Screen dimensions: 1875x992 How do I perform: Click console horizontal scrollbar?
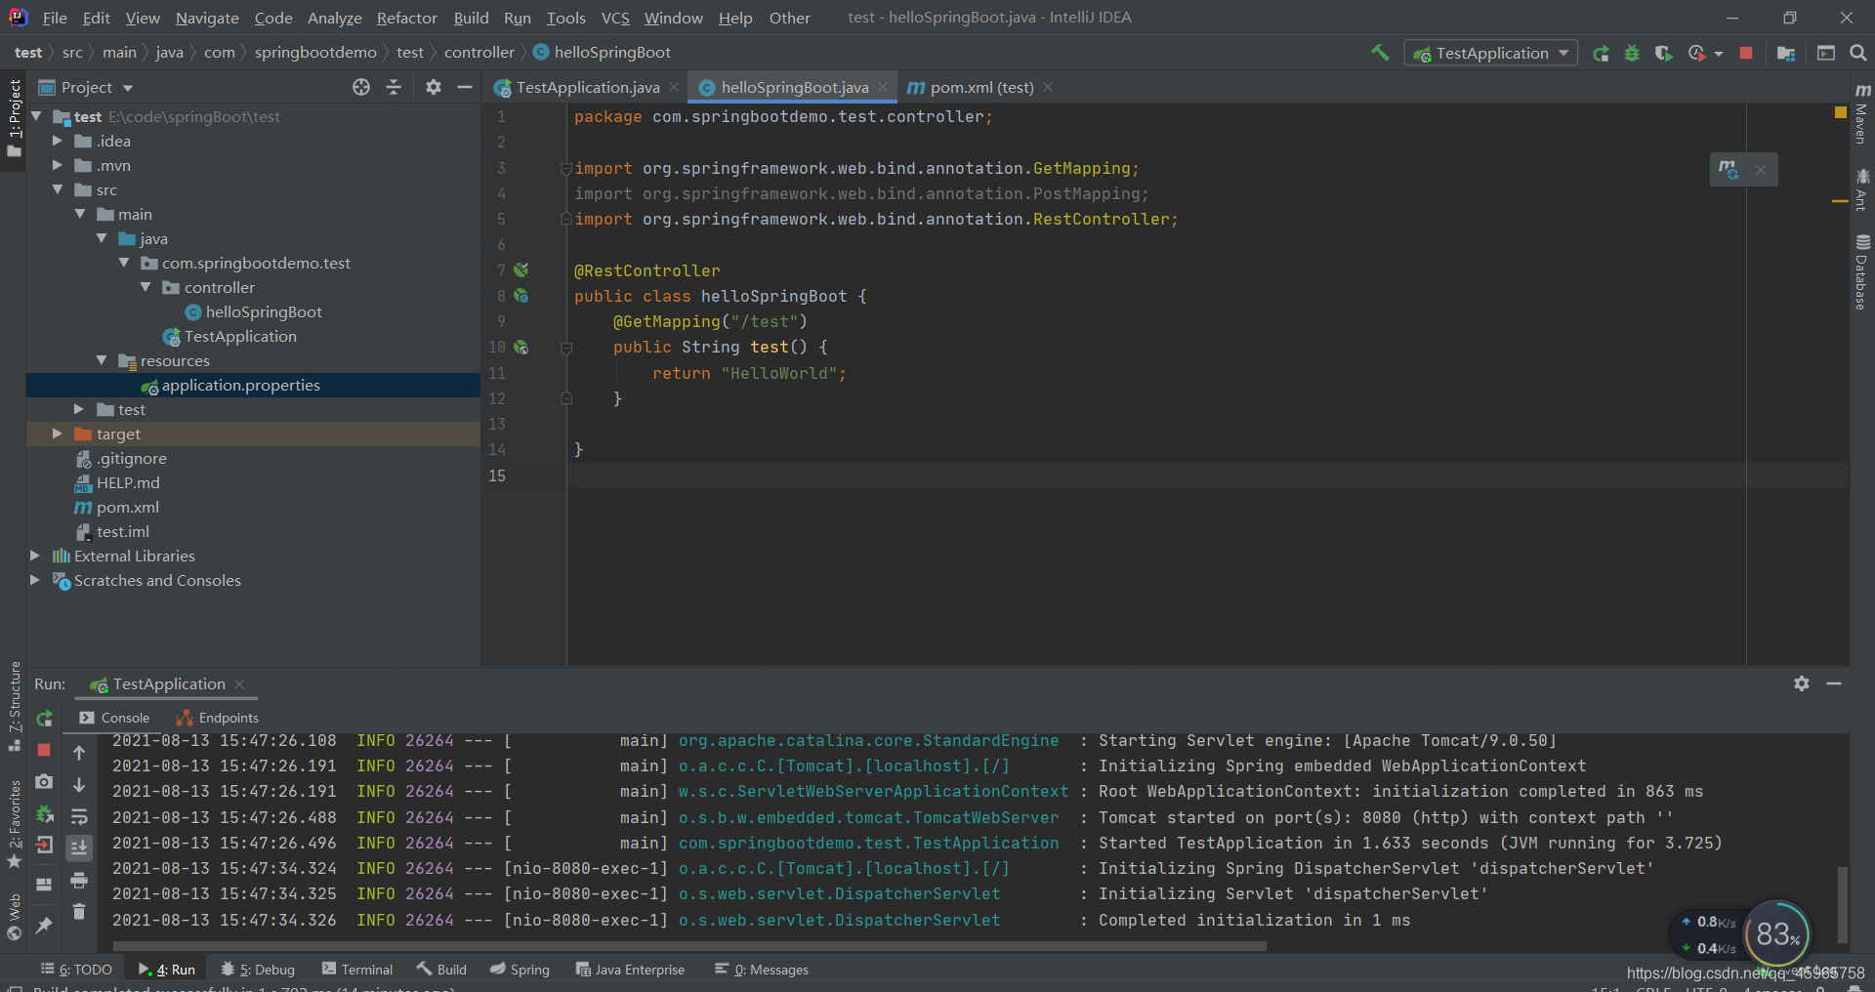[689, 946]
